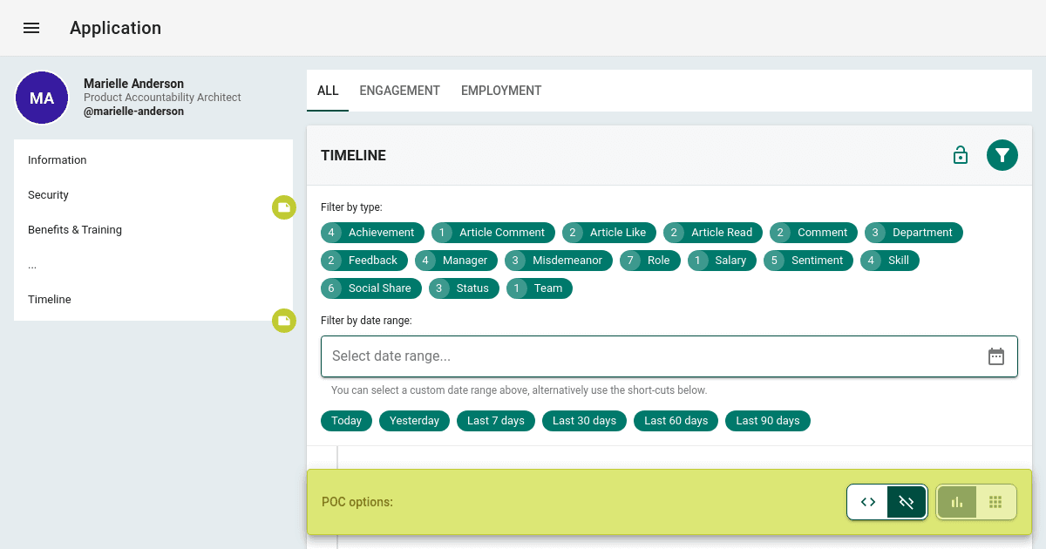Switch to the ENGAGEMENT tab

[x=399, y=90]
